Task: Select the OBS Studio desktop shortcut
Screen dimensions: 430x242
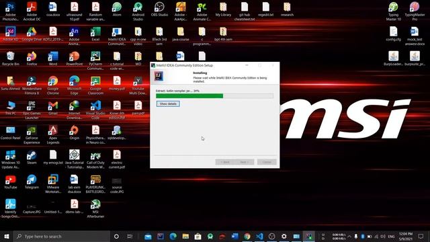Action: click(x=159, y=9)
